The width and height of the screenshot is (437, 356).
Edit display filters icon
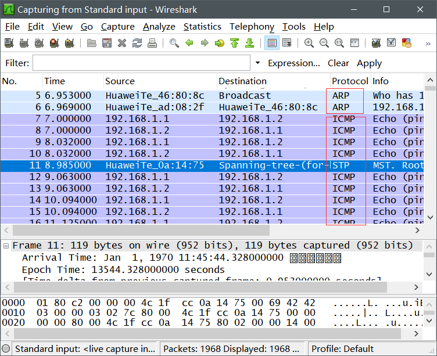391,43
